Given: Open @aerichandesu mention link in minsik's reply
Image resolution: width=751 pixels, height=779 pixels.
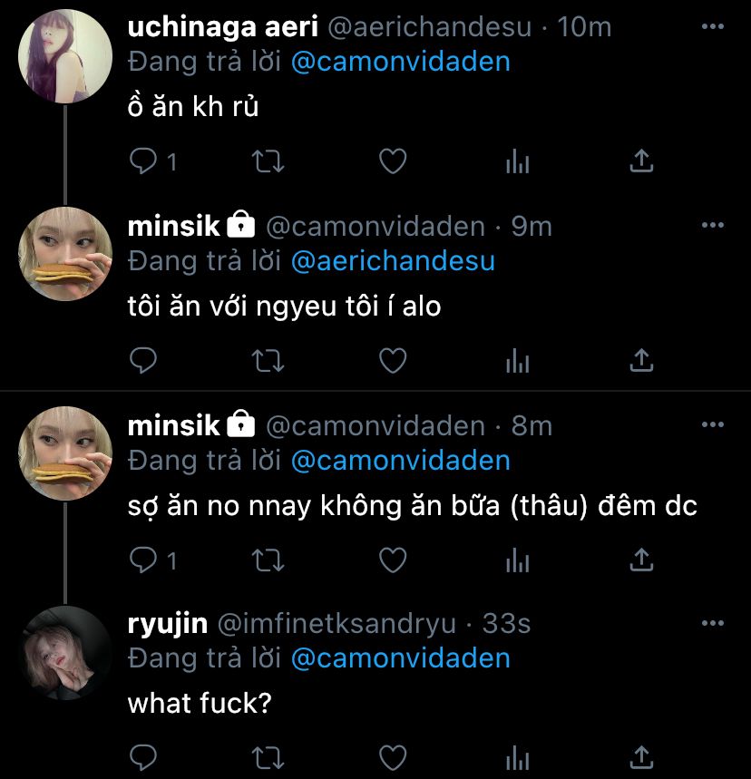Looking at the screenshot, I should 393,261.
